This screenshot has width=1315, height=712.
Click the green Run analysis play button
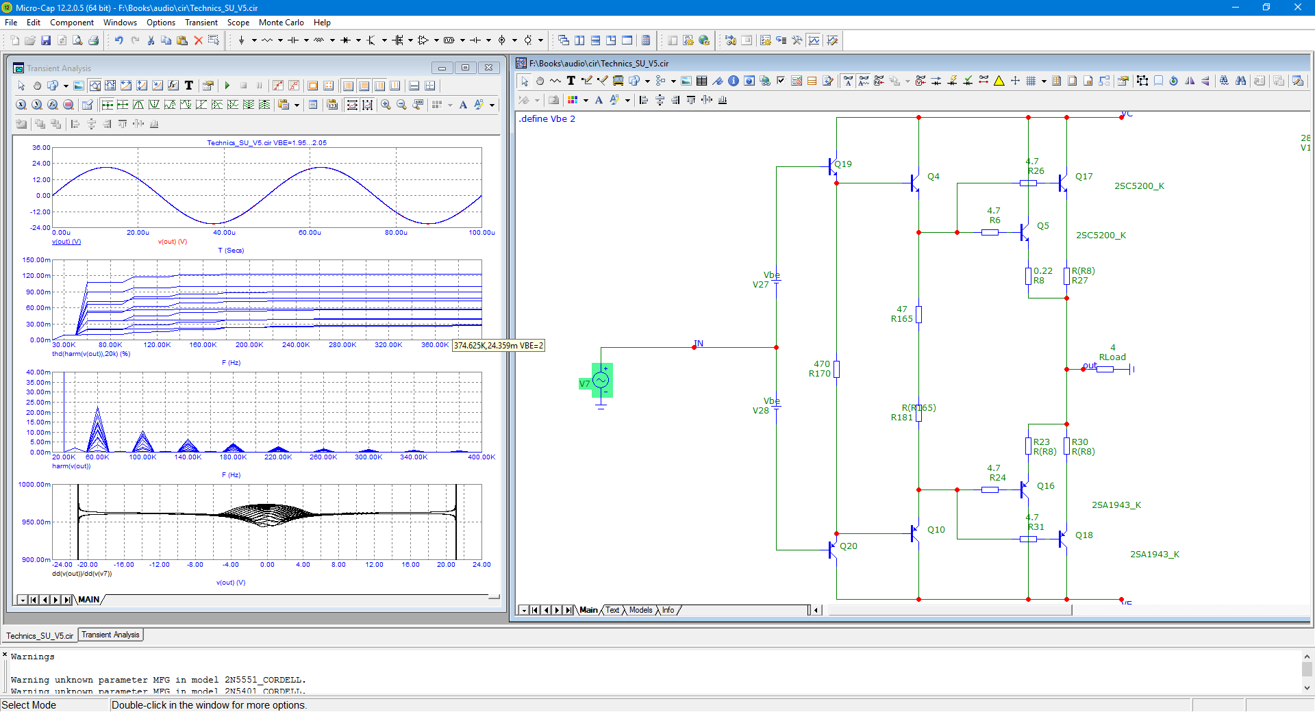[227, 86]
